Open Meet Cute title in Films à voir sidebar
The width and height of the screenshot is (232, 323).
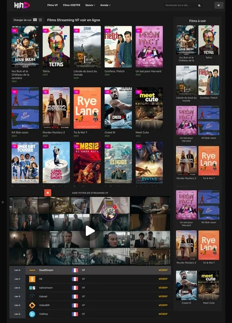coord(209,303)
